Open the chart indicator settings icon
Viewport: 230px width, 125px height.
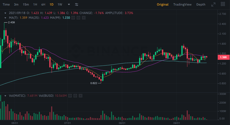tap(76, 5)
